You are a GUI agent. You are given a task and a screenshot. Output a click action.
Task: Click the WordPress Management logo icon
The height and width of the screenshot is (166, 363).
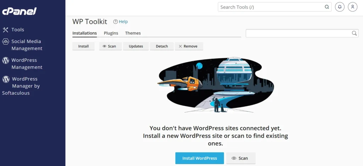click(x=6, y=60)
